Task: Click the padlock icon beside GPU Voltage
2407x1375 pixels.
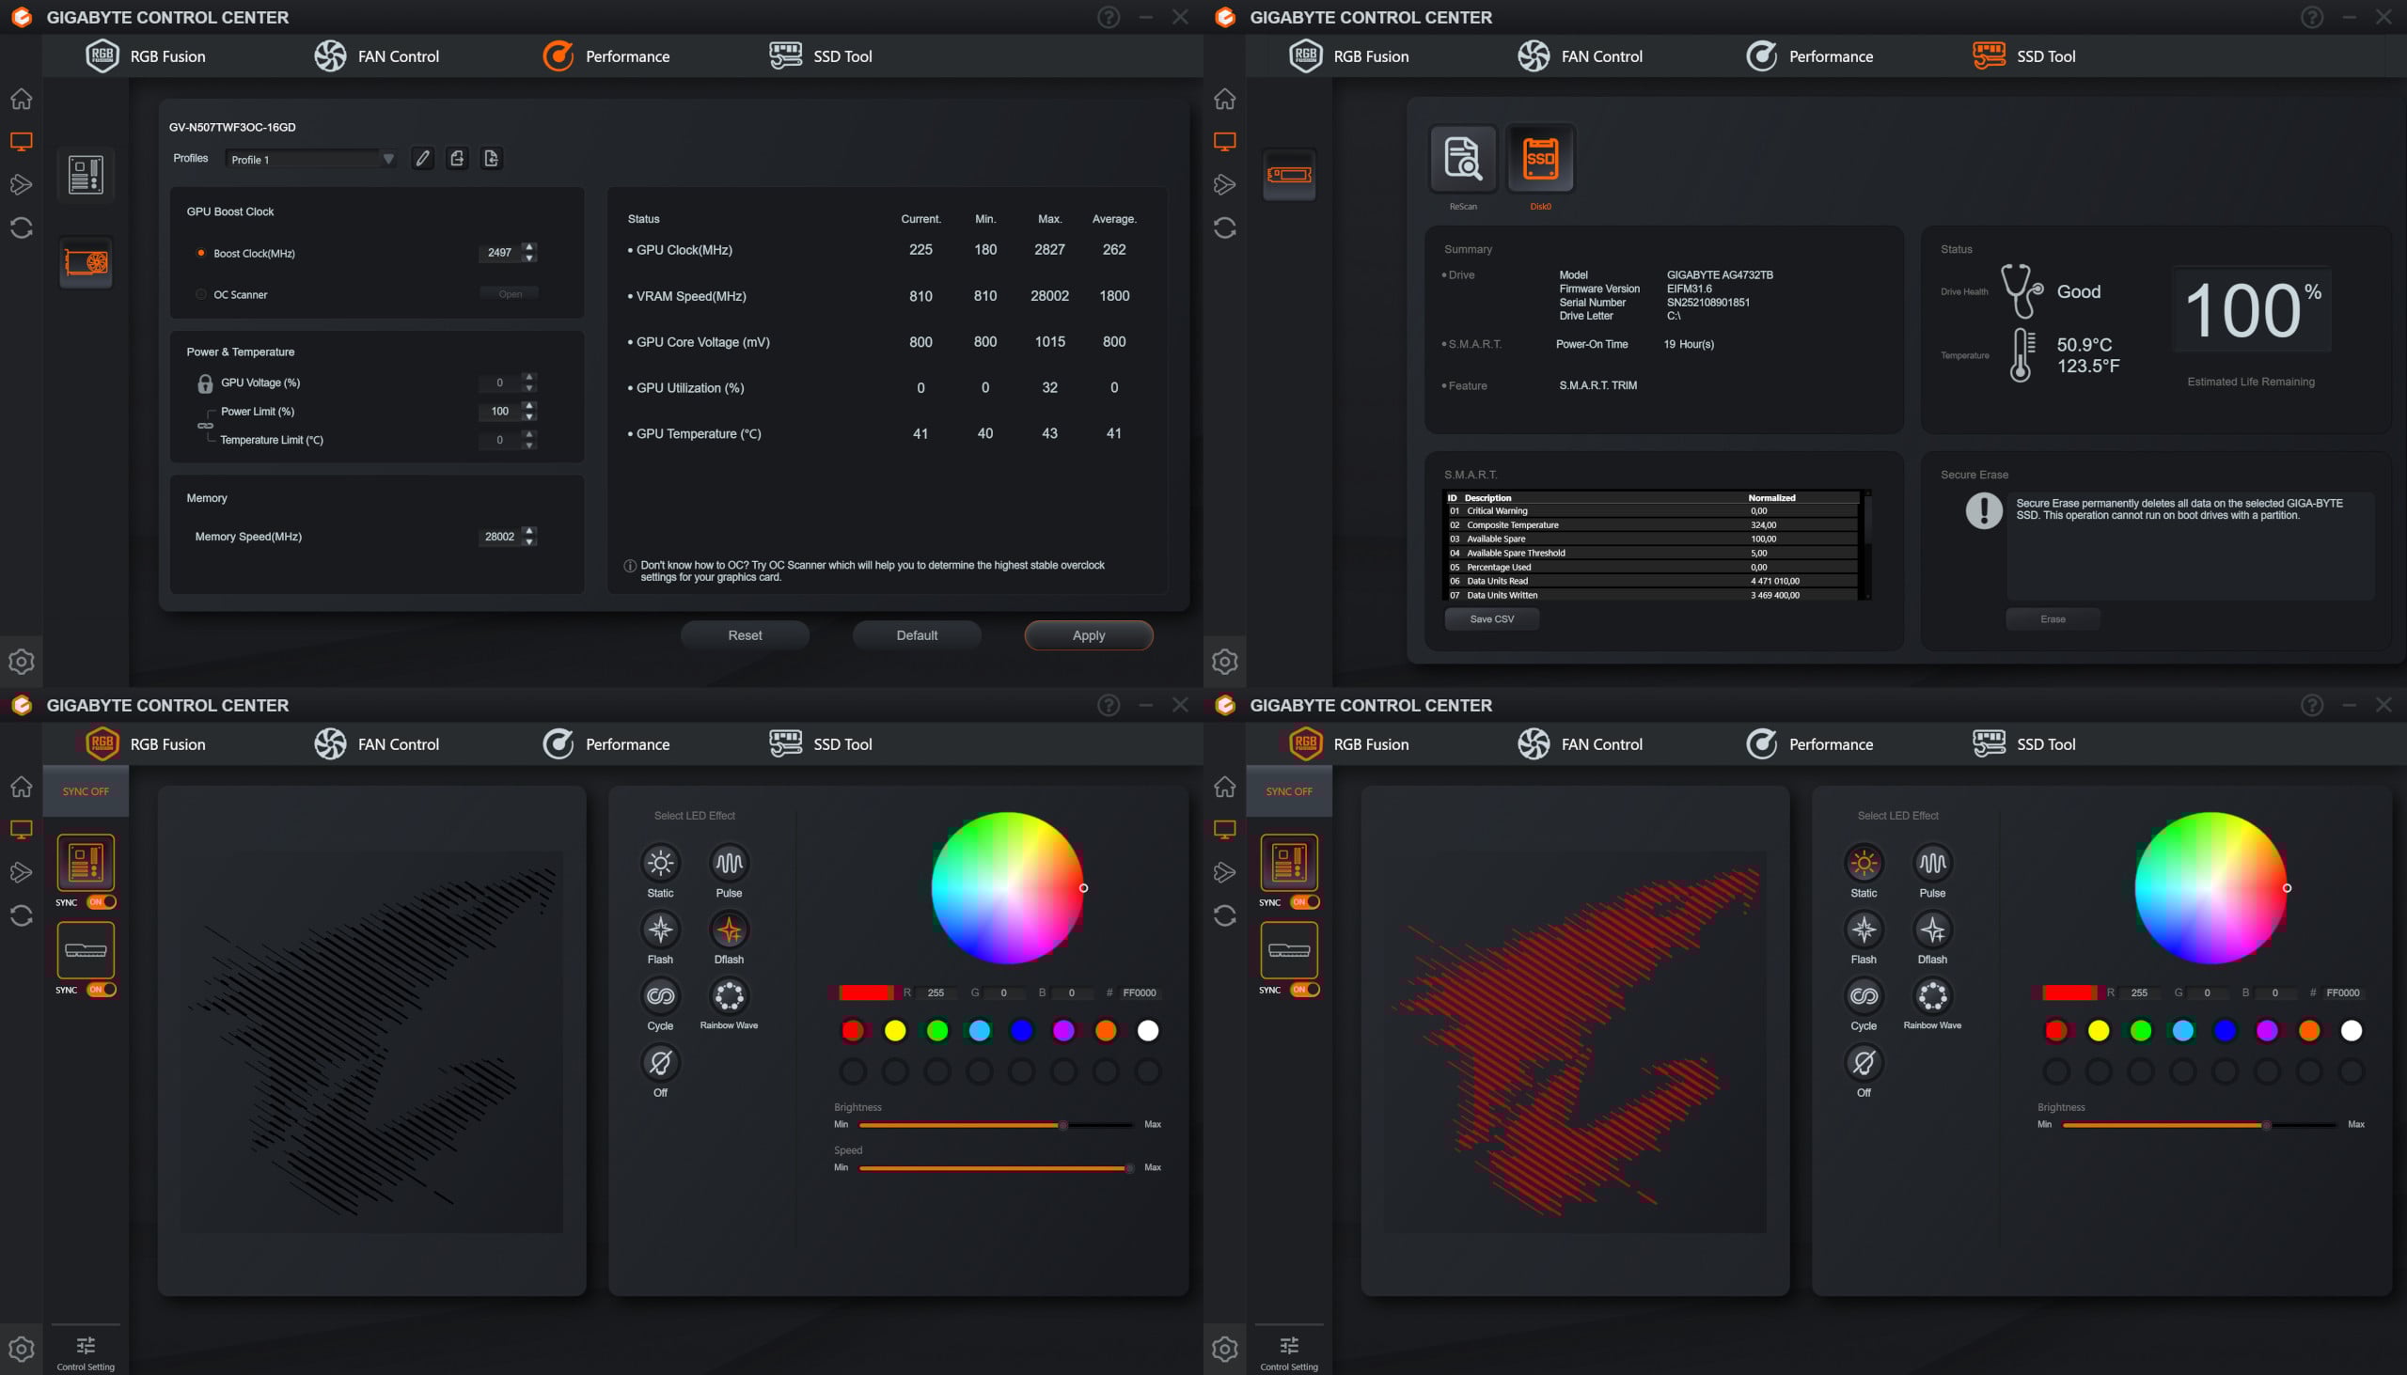Action: [x=205, y=383]
